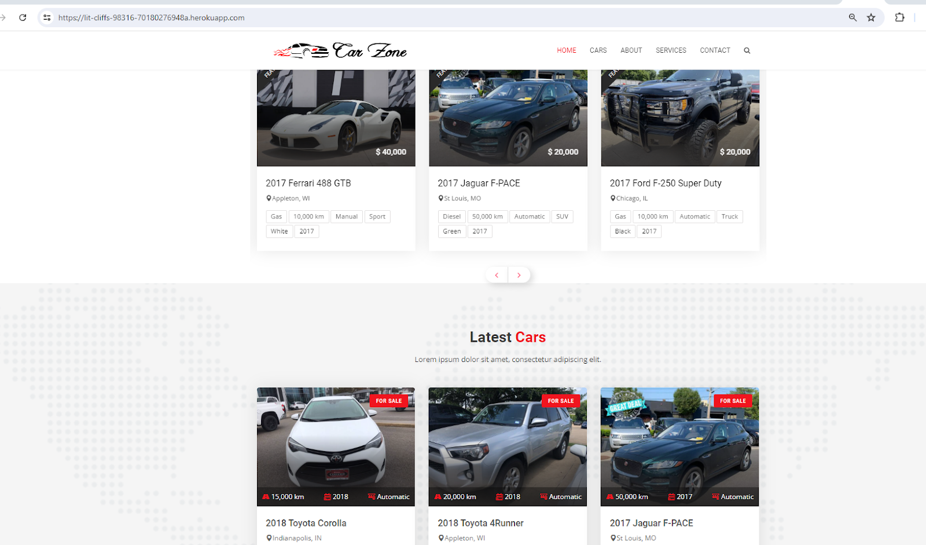Click the Ford F-250 truck photo
The image size is (926, 545).
click(680, 118)
